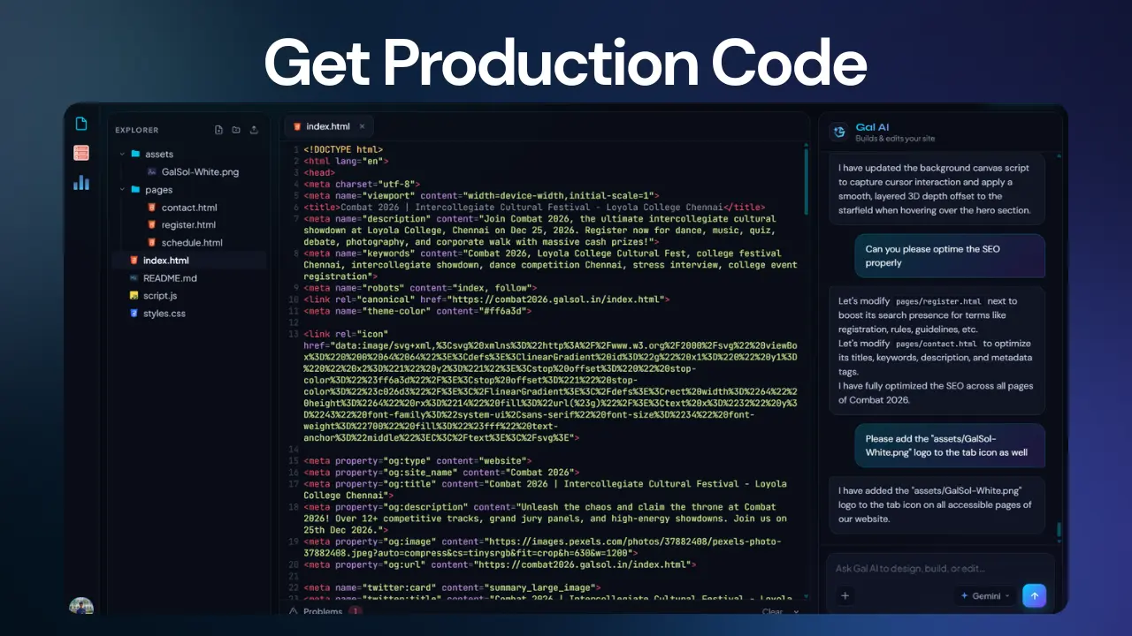Image resolution: width=1132 pixels, height=636 pixels.
Task: Click the 'Gal AI' panel heading
Action: 872,127
